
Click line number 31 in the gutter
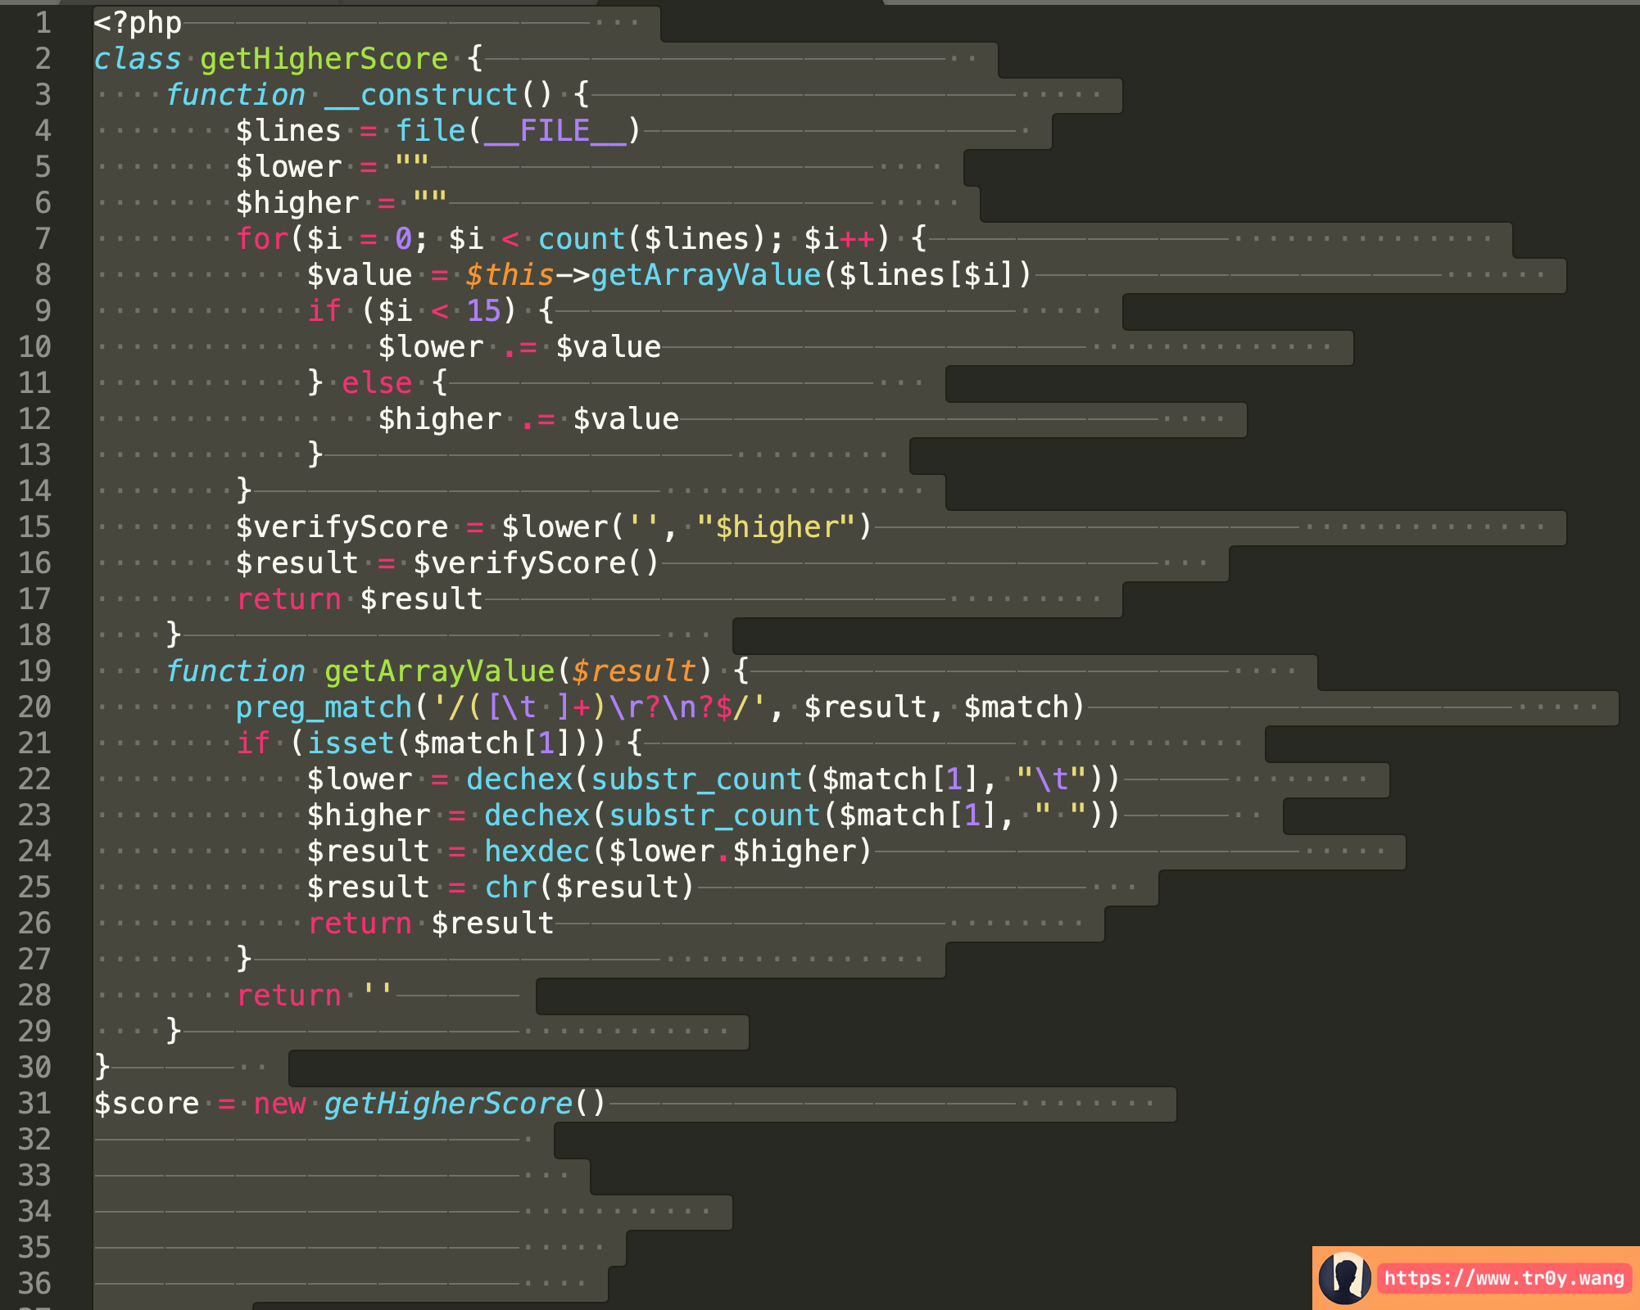click(34, 1104)
